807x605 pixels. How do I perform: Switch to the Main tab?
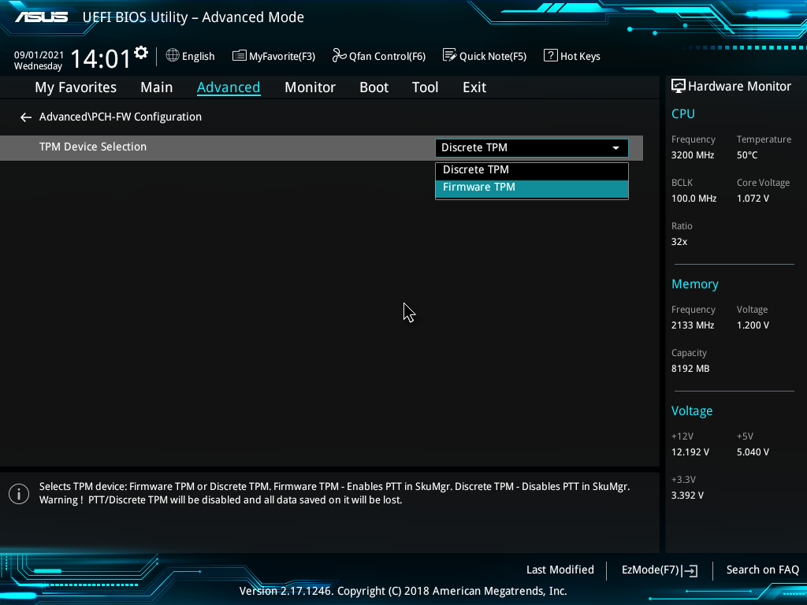[157, 87]
